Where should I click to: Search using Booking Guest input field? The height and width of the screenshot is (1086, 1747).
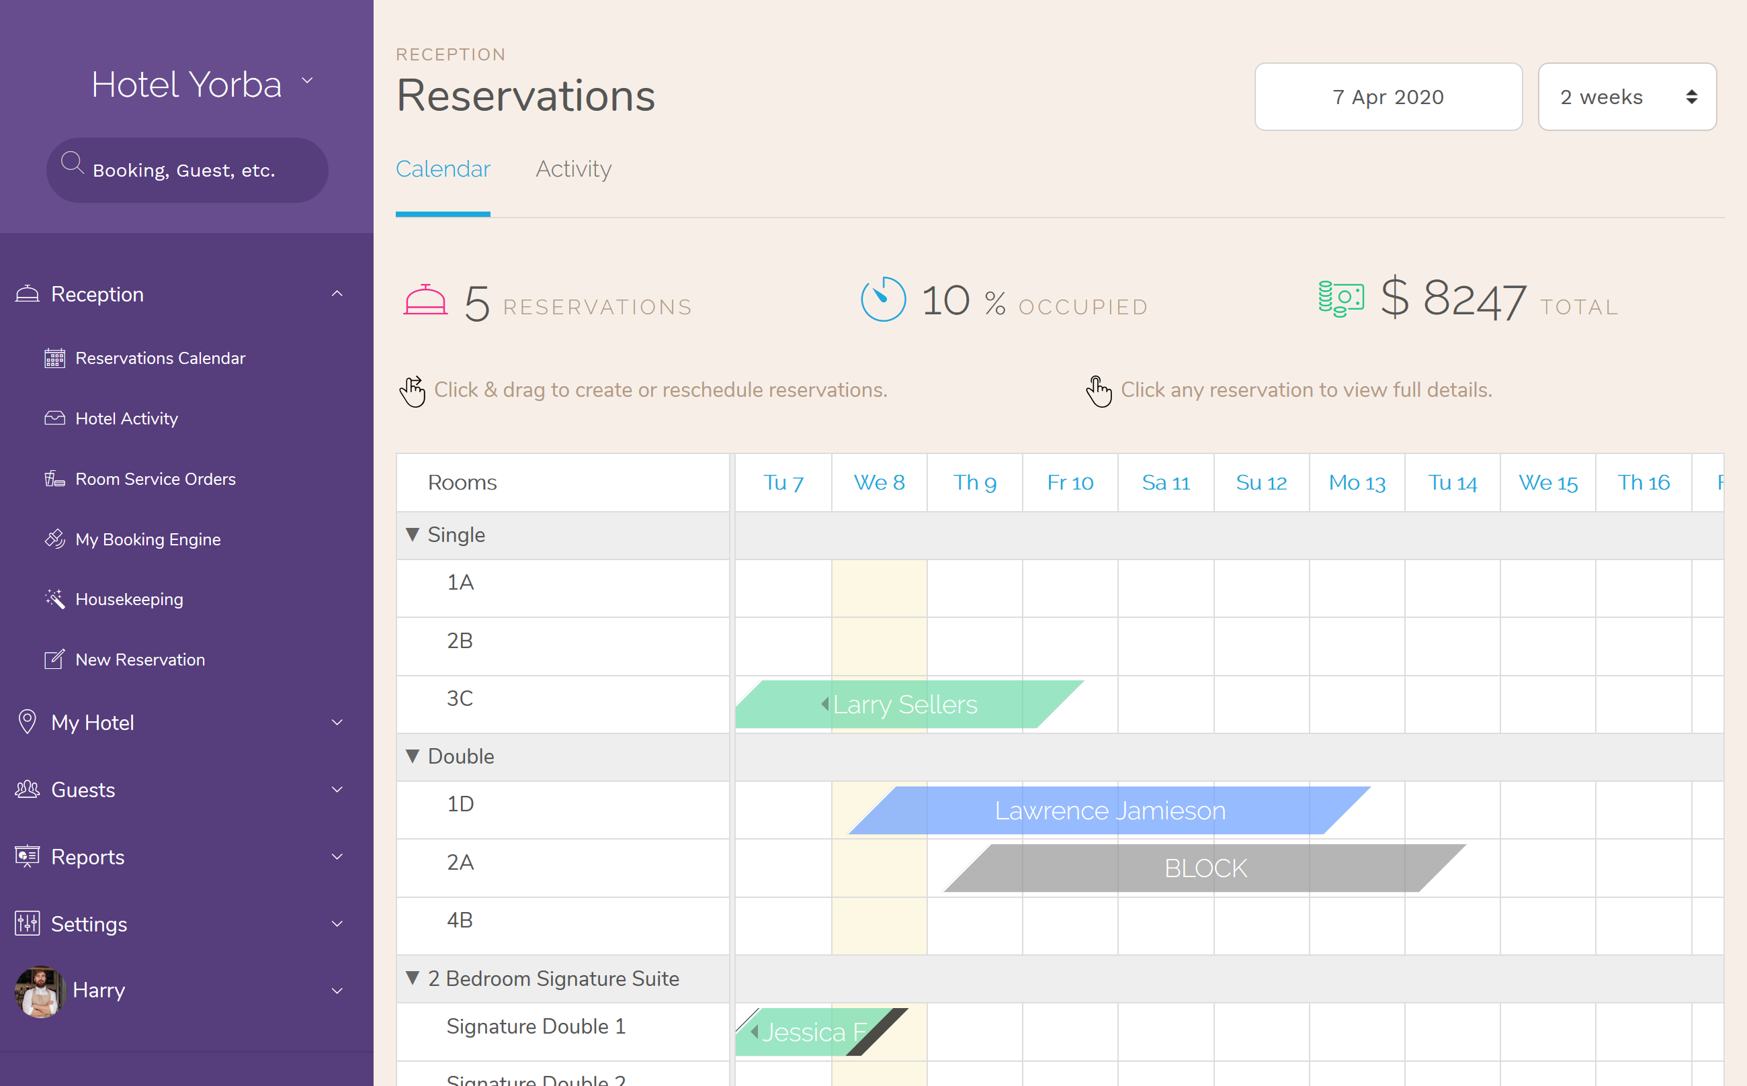click(187, 169)
